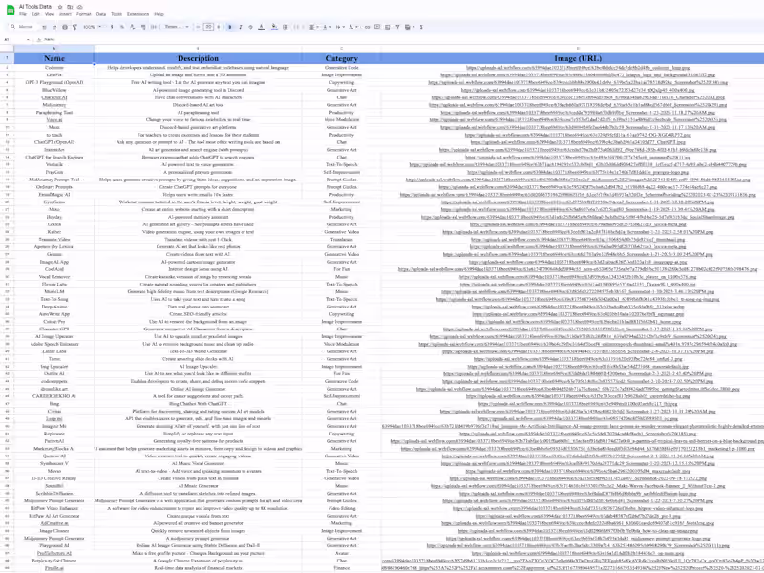
Task: Click the Insert comment icon
Action: [x=377, y=27]
